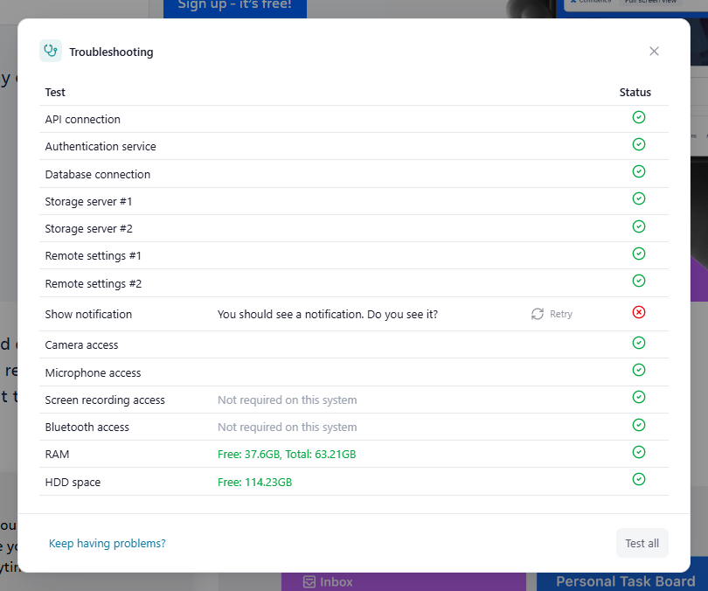Click the Microphone access label

pos(93,373)
